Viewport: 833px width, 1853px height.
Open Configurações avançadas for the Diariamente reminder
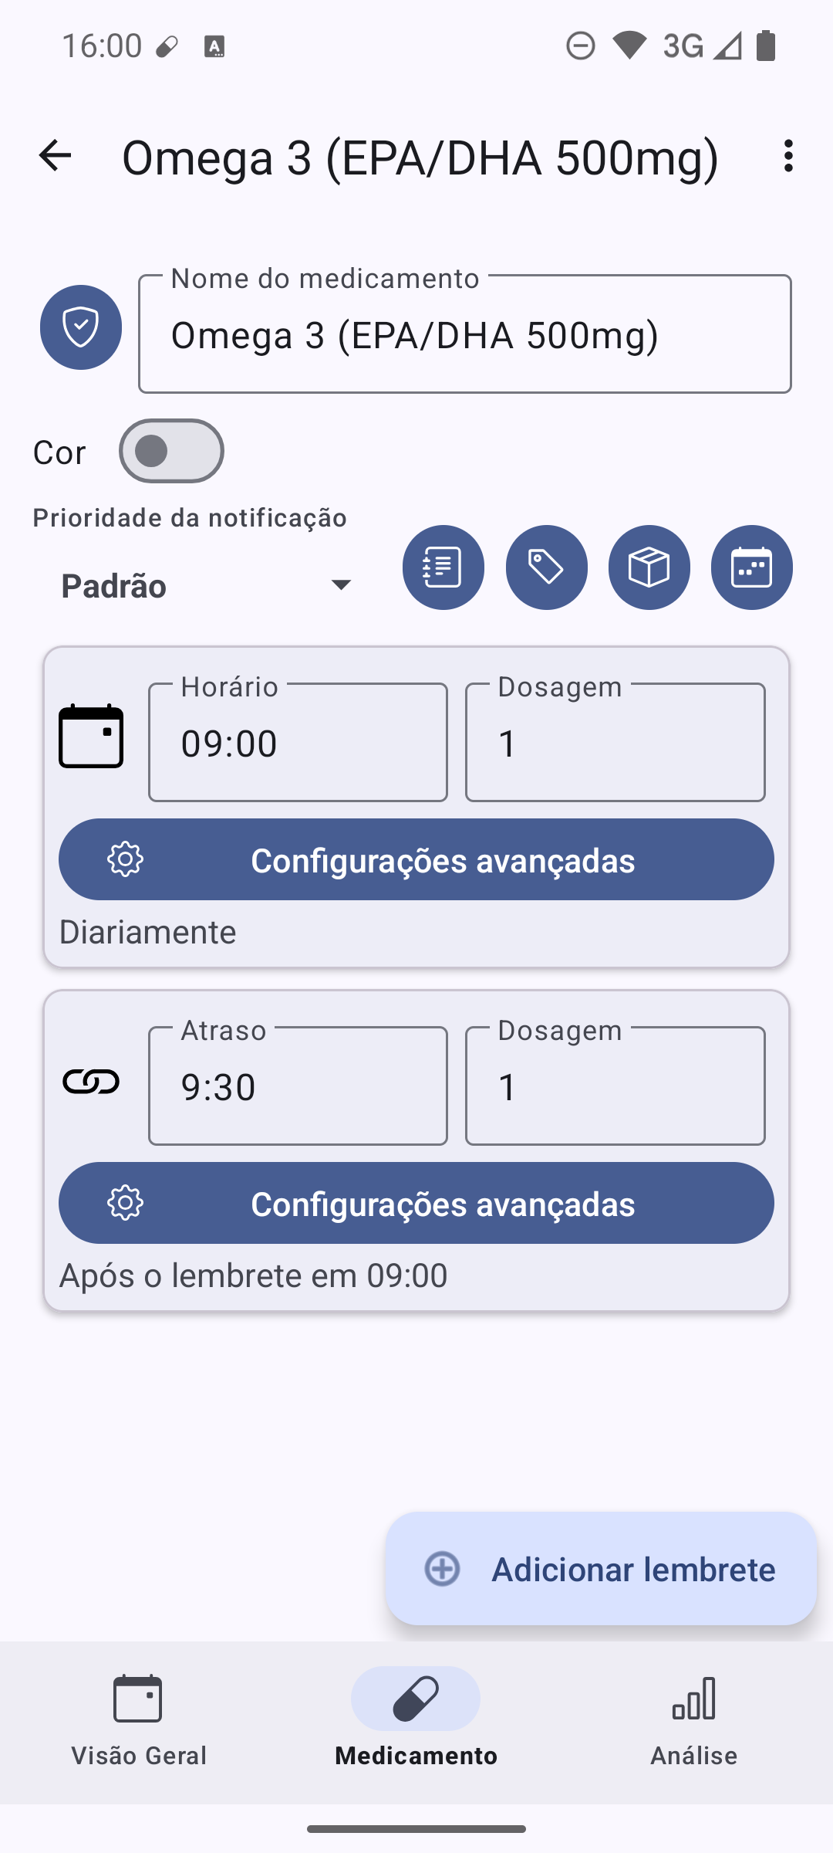click(x=416, y=859)
